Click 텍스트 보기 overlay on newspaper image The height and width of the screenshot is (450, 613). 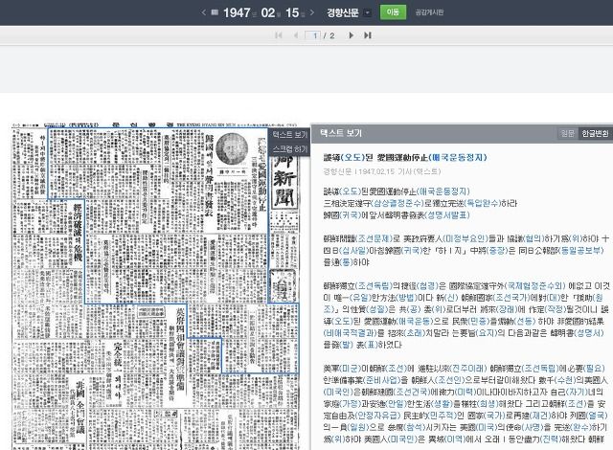289,135
